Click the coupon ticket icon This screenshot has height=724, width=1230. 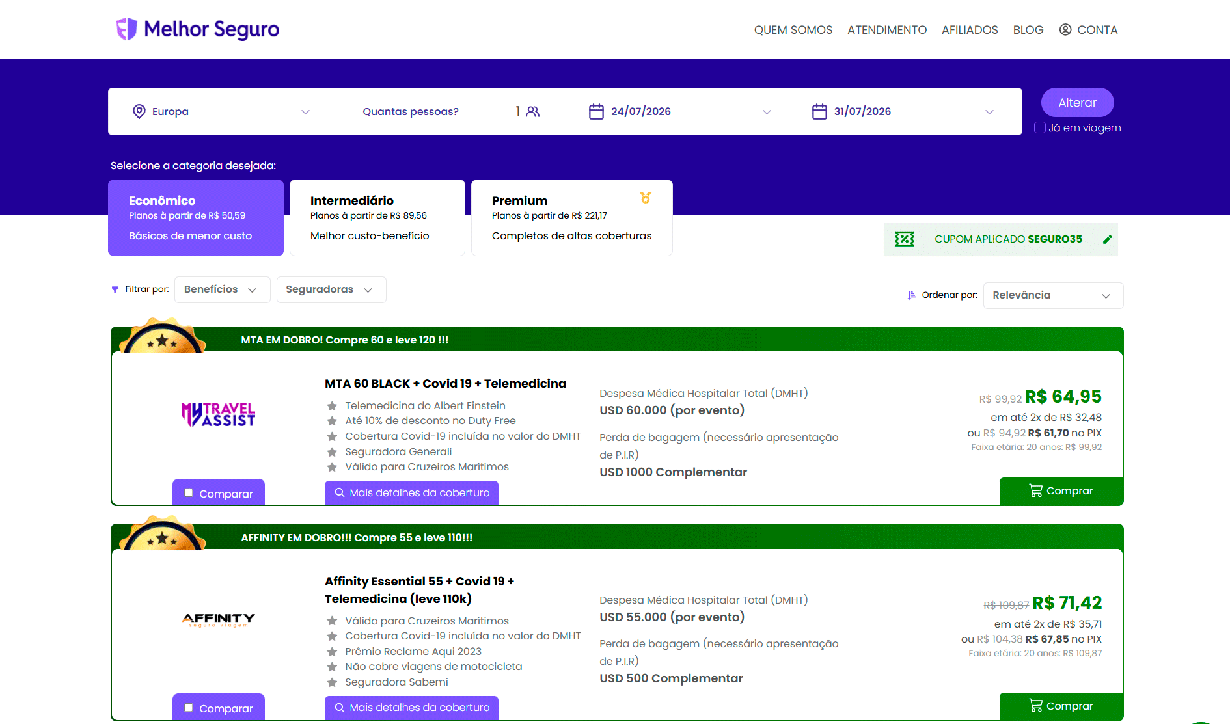pos(905,239)
